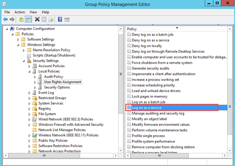Open the File menu
The width and height of the screenshot is (235, 166).
(7, 12)
